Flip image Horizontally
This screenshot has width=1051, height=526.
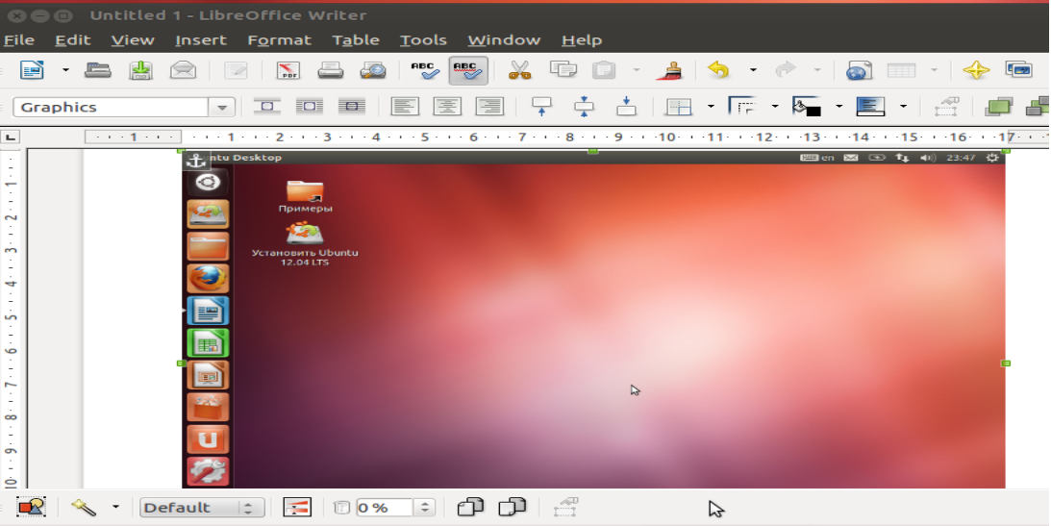(470, 507)
